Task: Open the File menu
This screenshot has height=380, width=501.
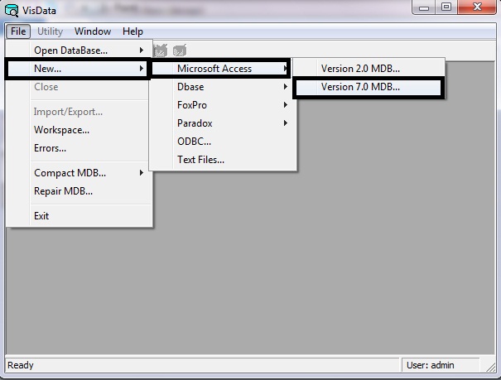Action: (x=18, y=31)
